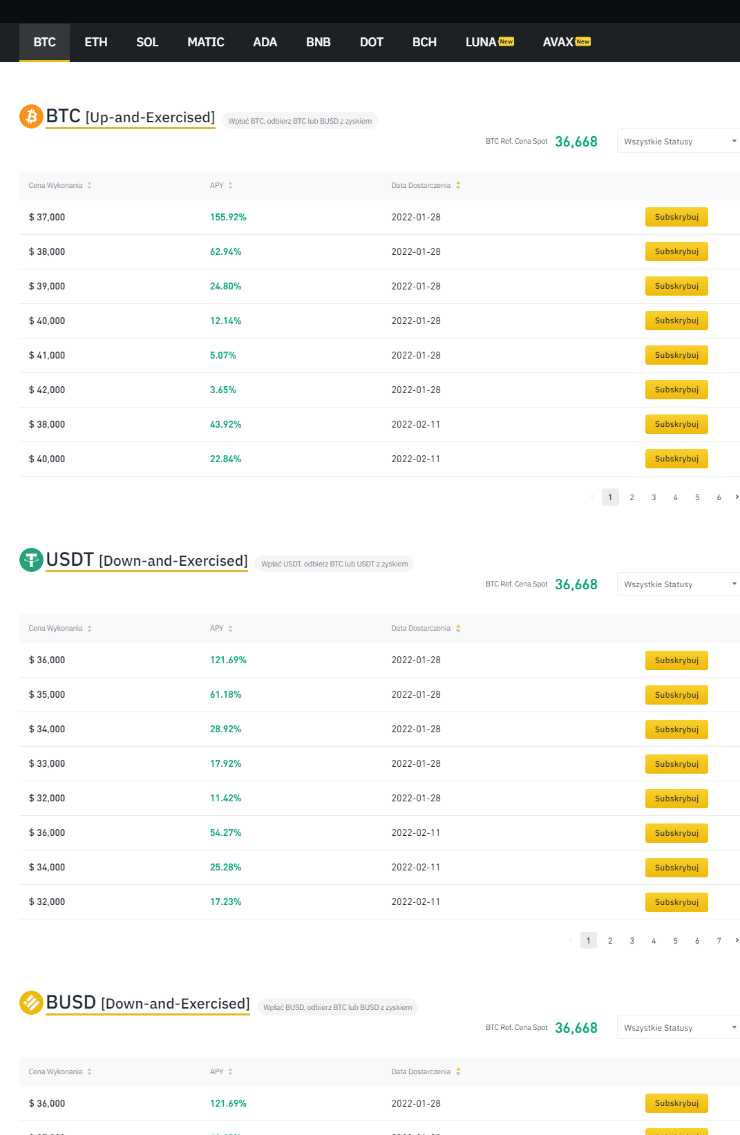Image resolution: width=740 pixels, height=1135 pixels.
Task: Select the LUNA tab marked New
Action: point(489,42)
